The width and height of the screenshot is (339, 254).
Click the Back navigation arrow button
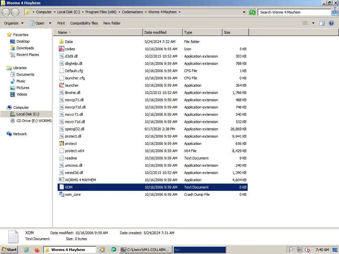tap(6, 12)
